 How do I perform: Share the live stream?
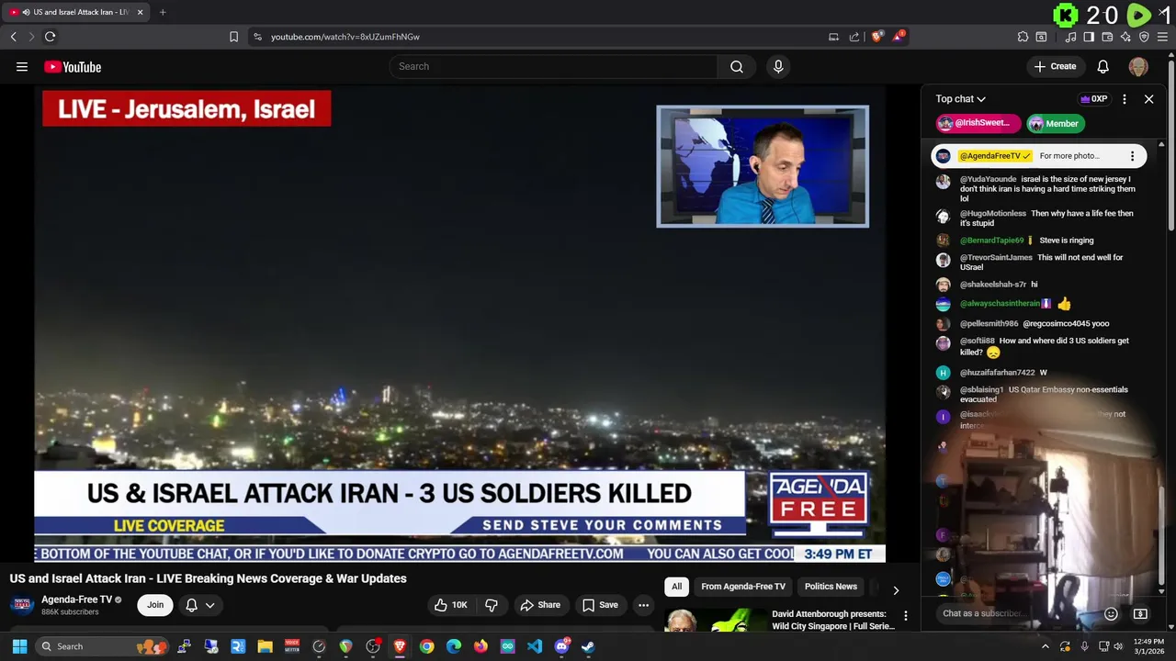click(x=539, y=605)
